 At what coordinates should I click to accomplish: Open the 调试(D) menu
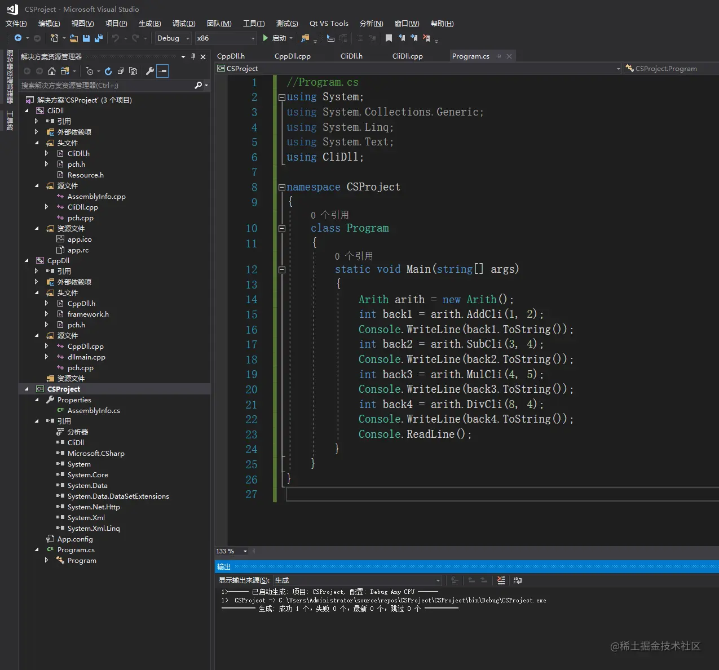click(x=184, y=24)
